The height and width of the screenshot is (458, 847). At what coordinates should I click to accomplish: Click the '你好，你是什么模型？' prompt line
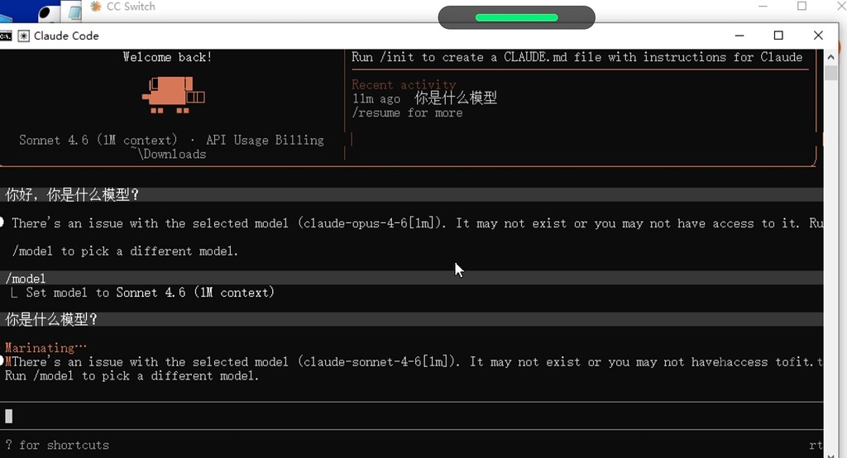412,194
